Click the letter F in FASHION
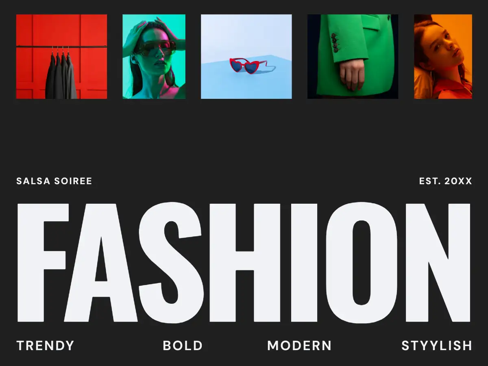The image size is (488, 366). tap(43, 263)
